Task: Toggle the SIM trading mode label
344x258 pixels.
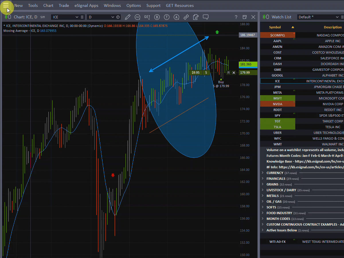Action: pyautogui.click(x=42, y=17)
